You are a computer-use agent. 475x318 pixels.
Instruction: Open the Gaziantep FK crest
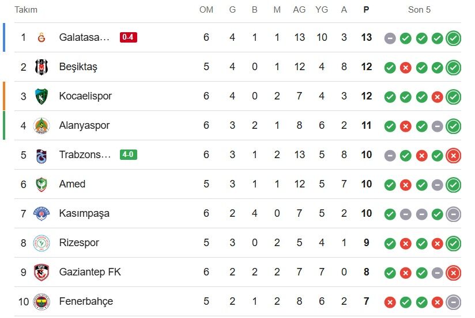coord(42,273)
